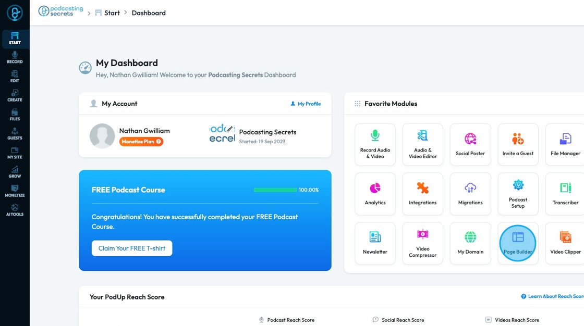Image resolution: width=584 pixels, height=326 pixels.
Task: Open the Transcriber module
Action: pos(565,194)
